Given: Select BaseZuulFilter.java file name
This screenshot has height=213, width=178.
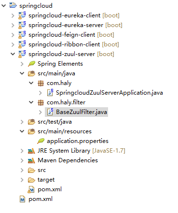Looking at the screenshot, I should point(82,112).
